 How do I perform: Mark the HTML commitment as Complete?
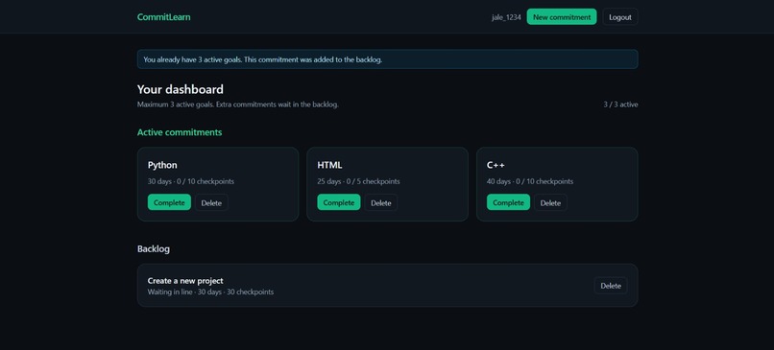coord(339,202)
